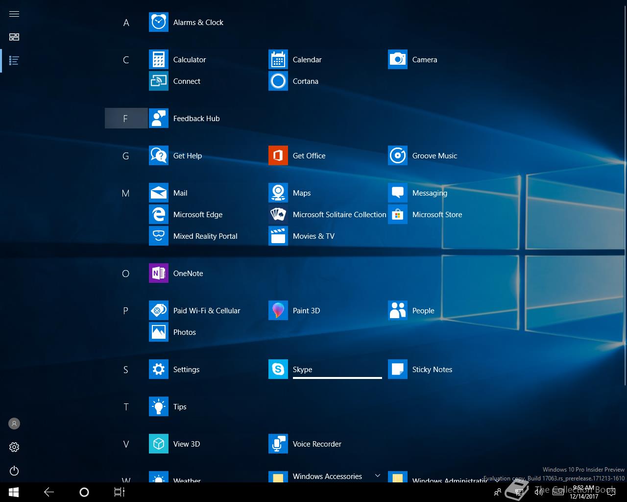The width and height of the screenshot is (627, 502).
Task: Open the Photos app icon
Action: pyautogui.click(x=159, y=332)
